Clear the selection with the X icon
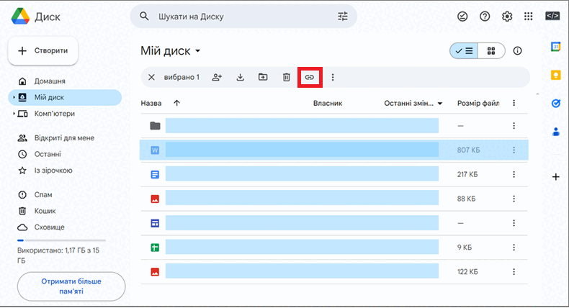This screenshot has height=308, width=569. [x=152, y=77]
